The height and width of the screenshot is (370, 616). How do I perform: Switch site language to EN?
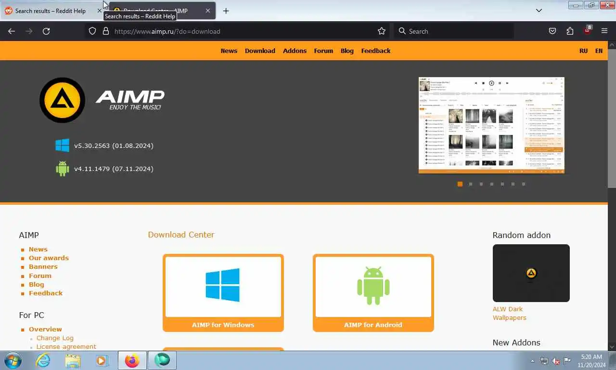599,51
